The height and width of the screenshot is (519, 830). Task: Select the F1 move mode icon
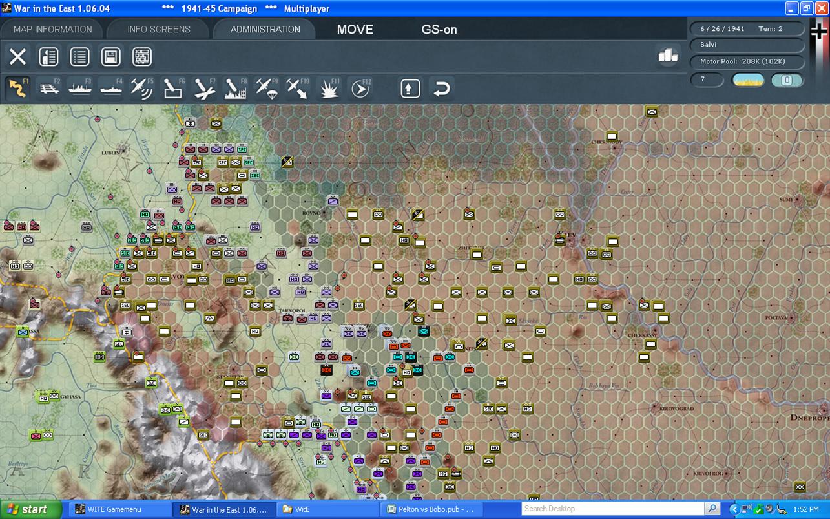tap(18, 89)
